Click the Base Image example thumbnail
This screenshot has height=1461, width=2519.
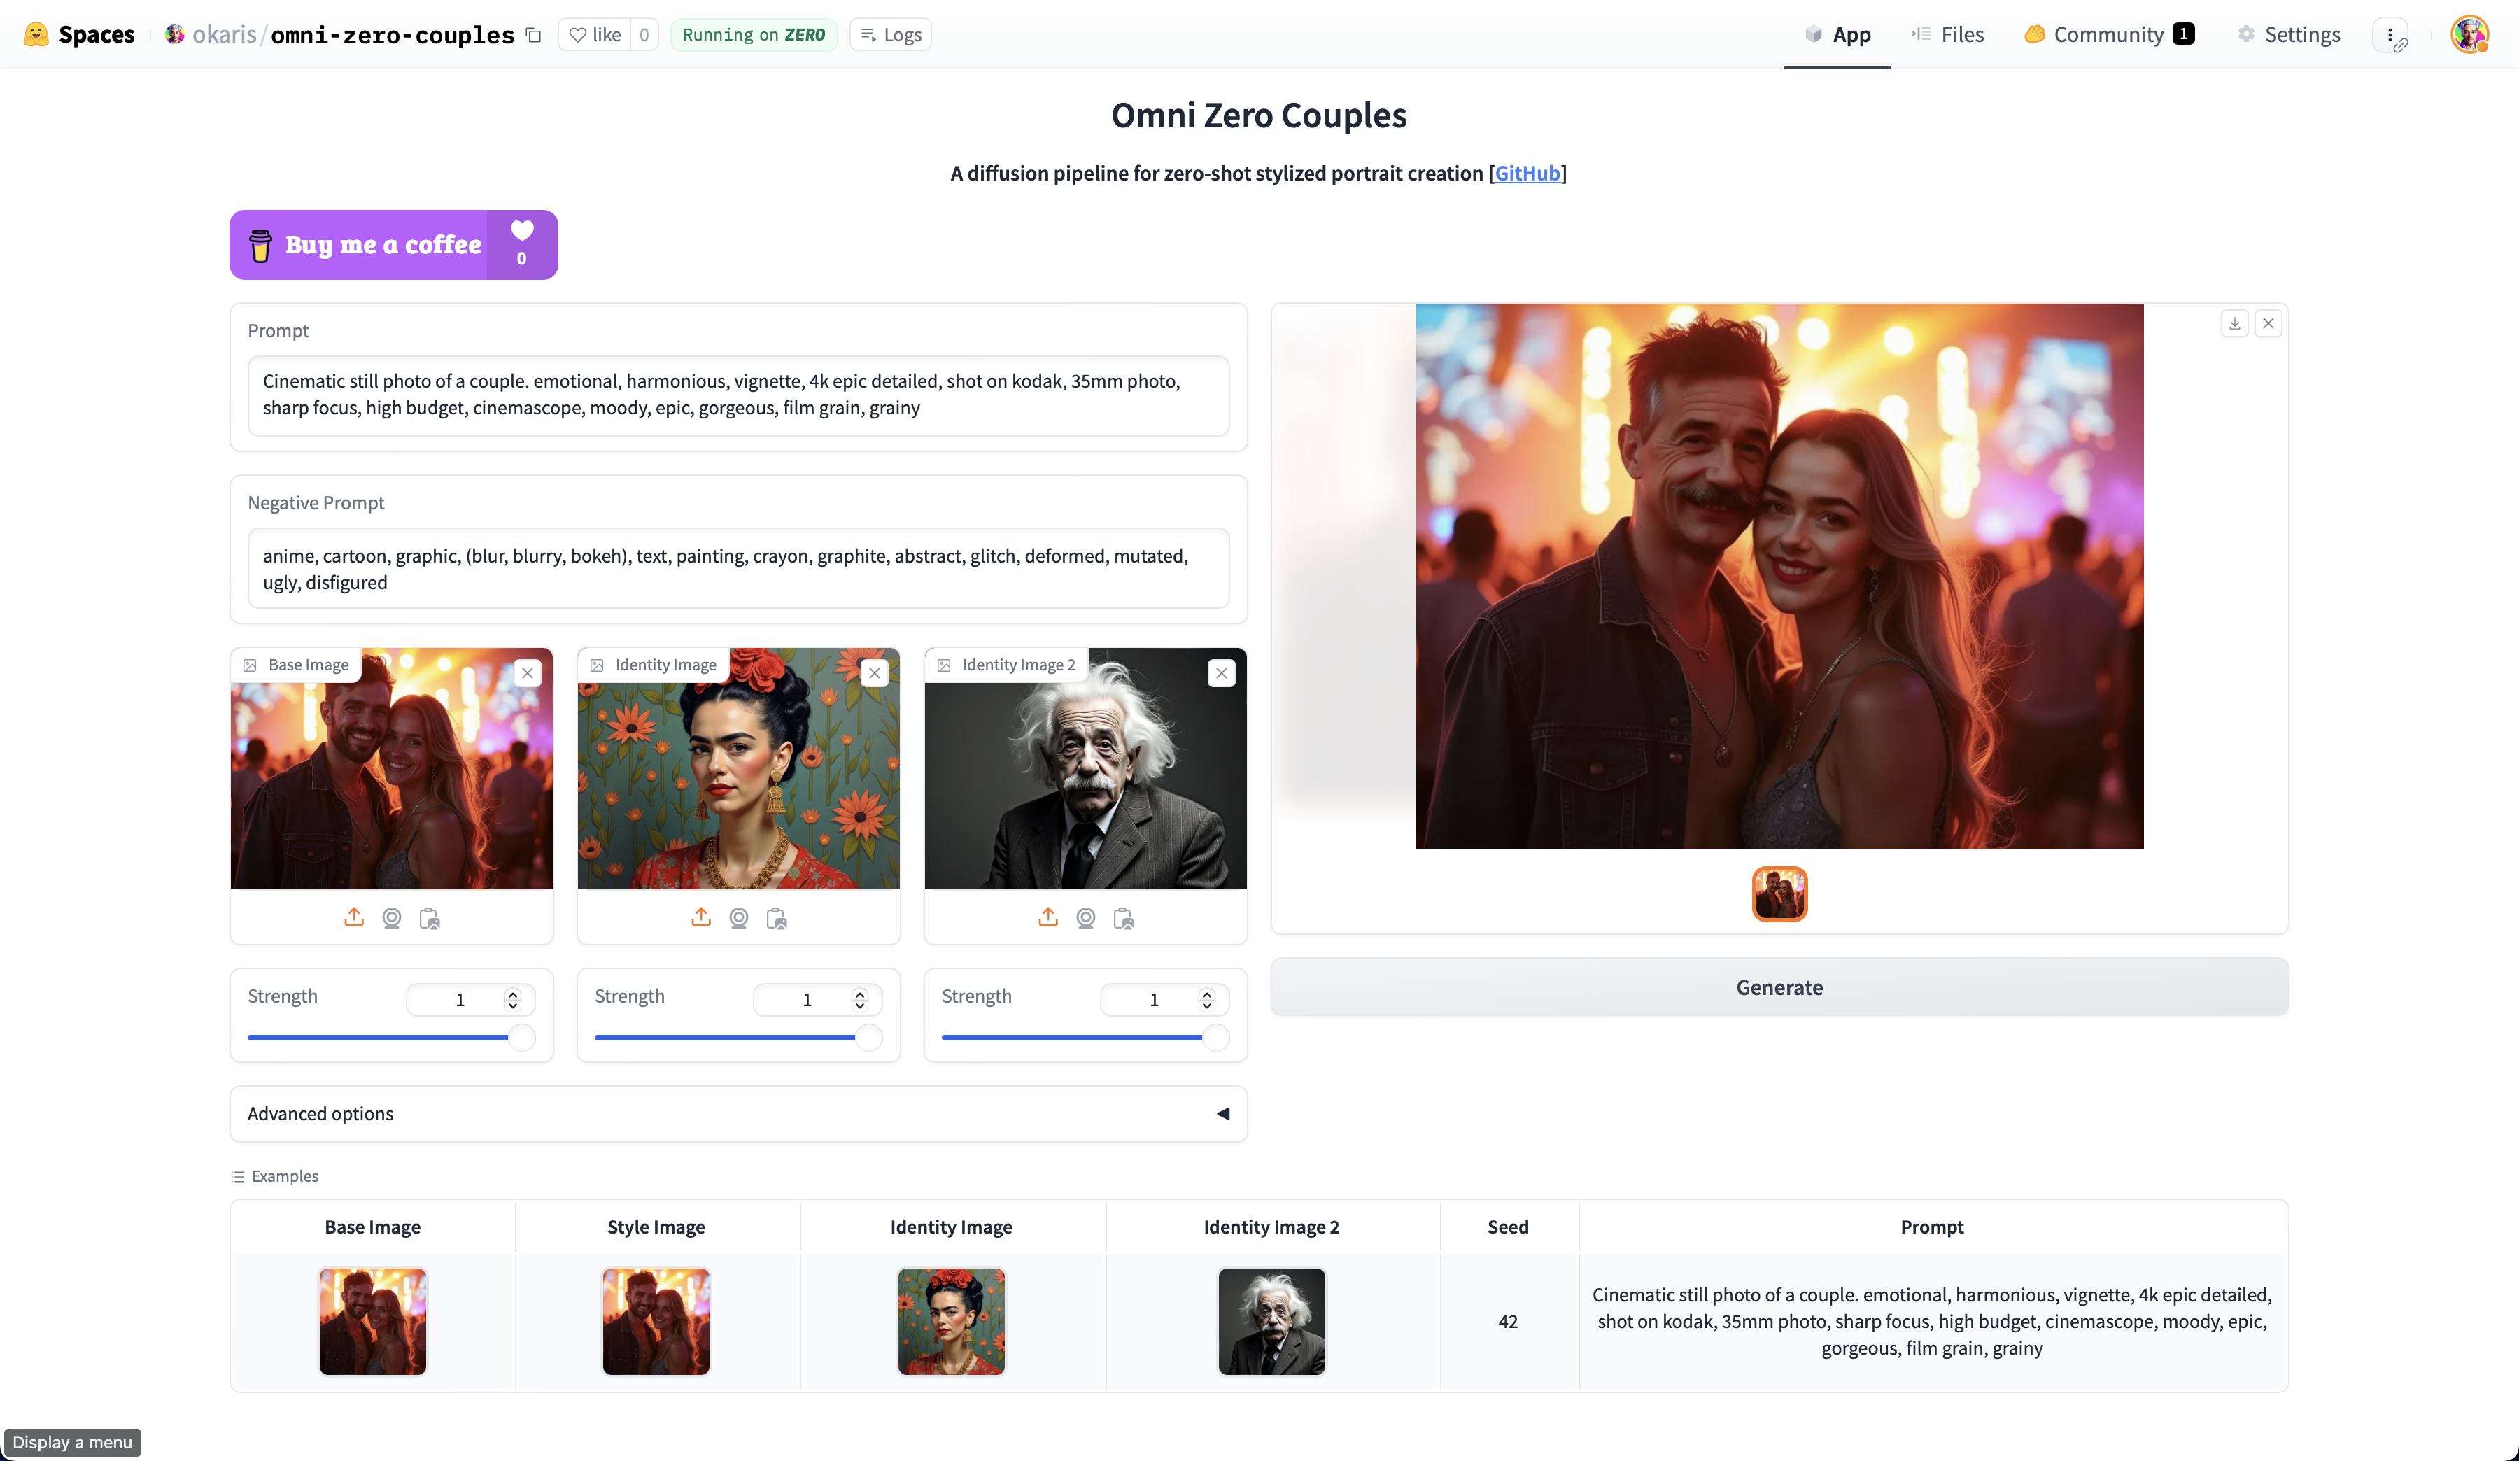point(373,1321)
